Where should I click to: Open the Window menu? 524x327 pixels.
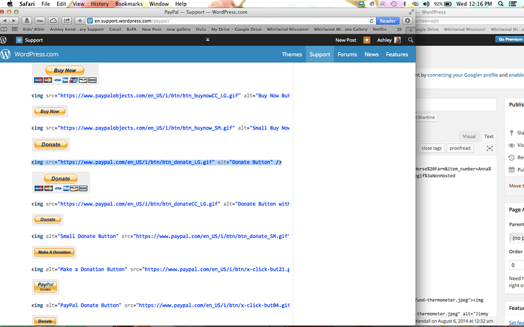(x=159, y=4)
